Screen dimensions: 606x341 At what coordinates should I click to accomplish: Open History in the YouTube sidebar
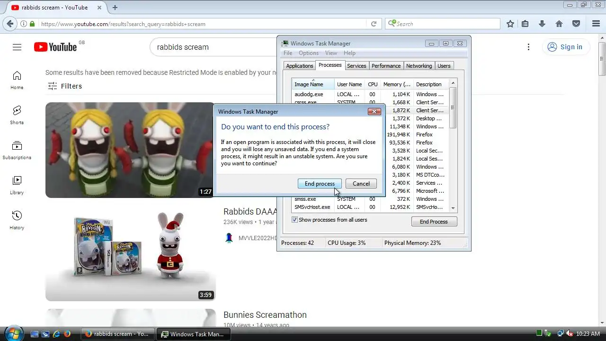(17, 220)
